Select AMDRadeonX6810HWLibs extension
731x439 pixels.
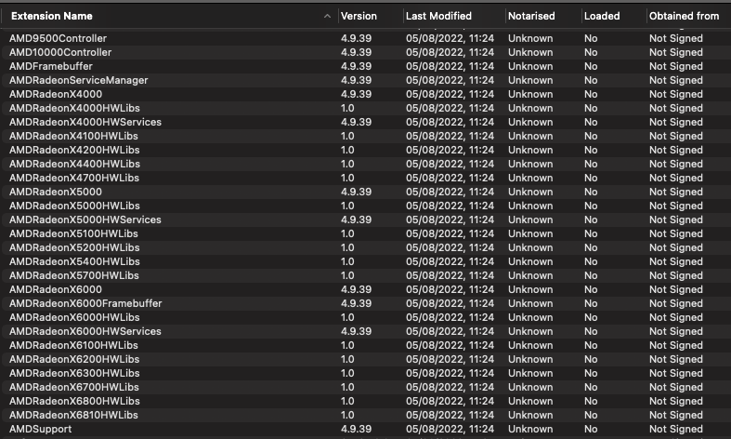[x=366, y=415]
